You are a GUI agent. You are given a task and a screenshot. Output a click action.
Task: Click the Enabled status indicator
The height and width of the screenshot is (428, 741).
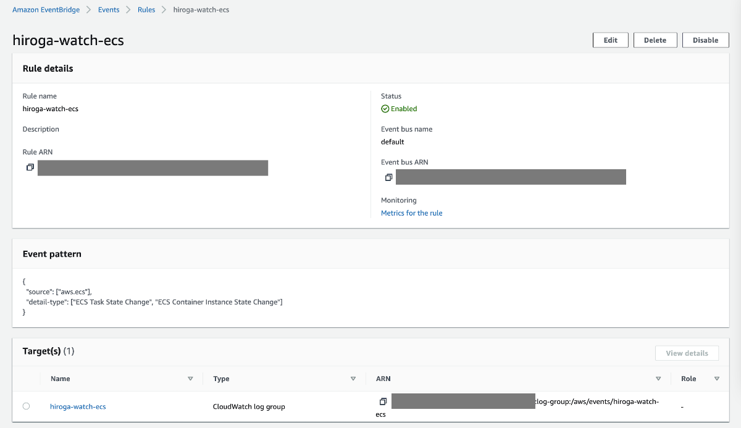(x=399, y=109)
